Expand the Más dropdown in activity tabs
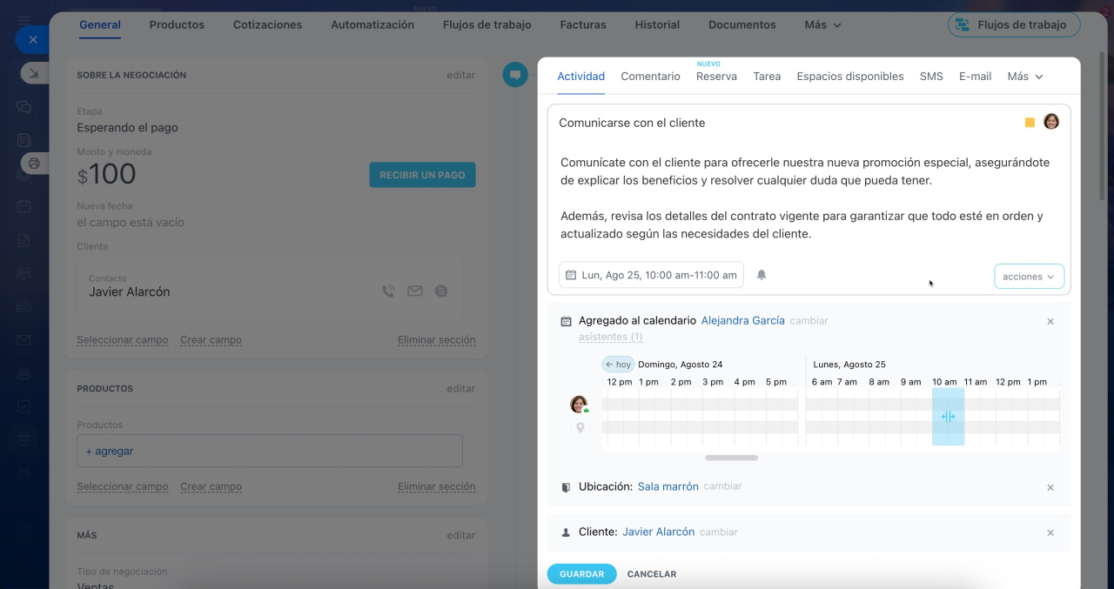The width and height of the screenshot is (1114, 589). [1024, 77]
